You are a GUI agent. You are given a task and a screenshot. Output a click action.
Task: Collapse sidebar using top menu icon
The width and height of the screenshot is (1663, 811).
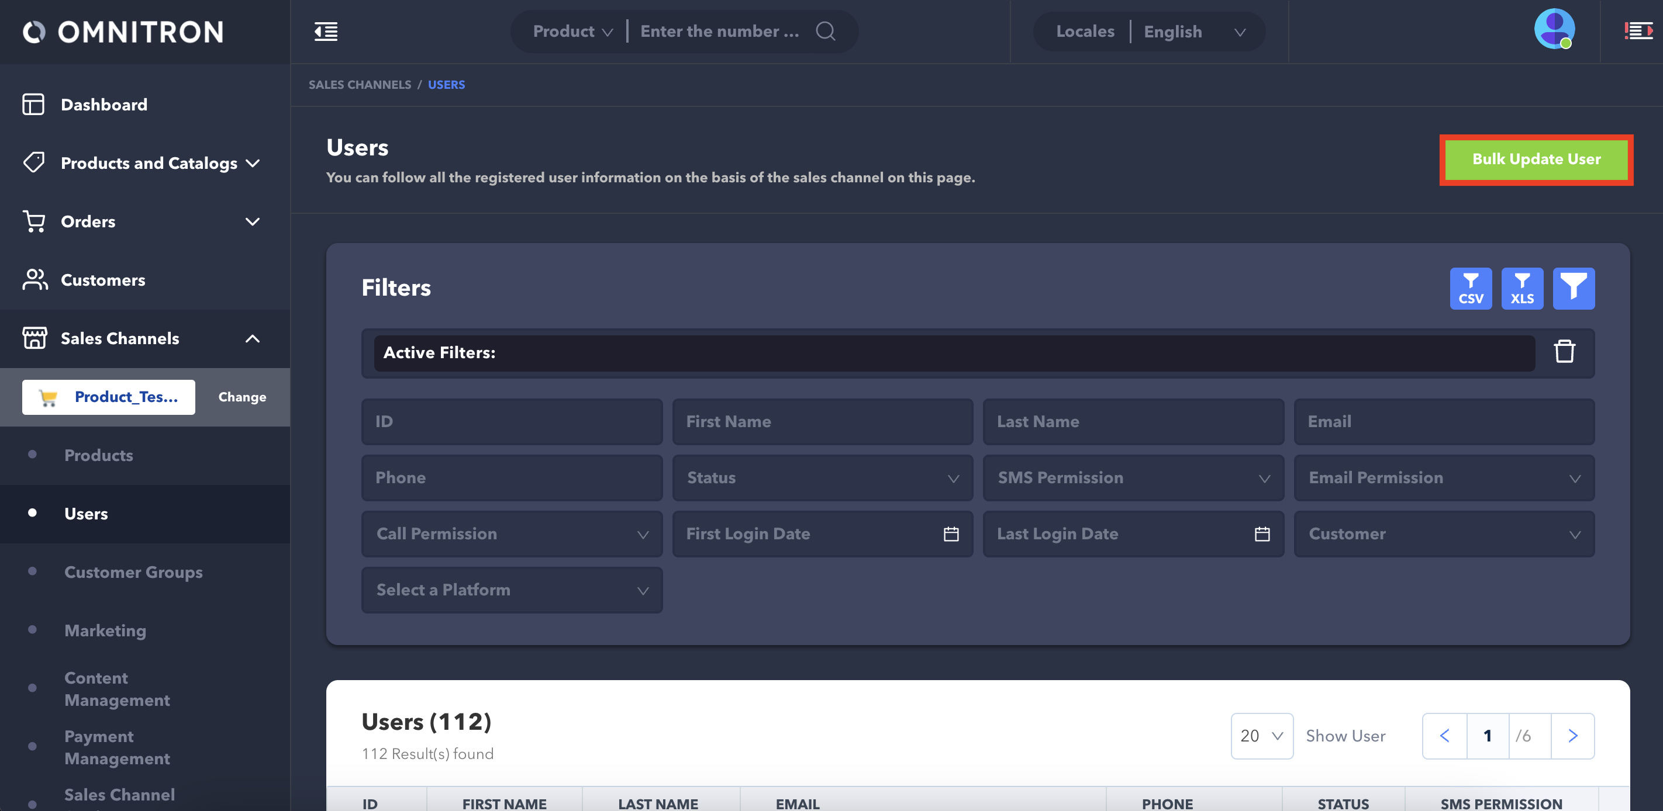pyautogui.click(x=326, y=31)
